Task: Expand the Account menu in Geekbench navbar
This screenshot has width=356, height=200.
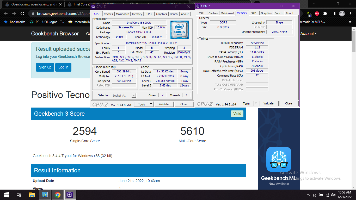Action: coord(309,34)
